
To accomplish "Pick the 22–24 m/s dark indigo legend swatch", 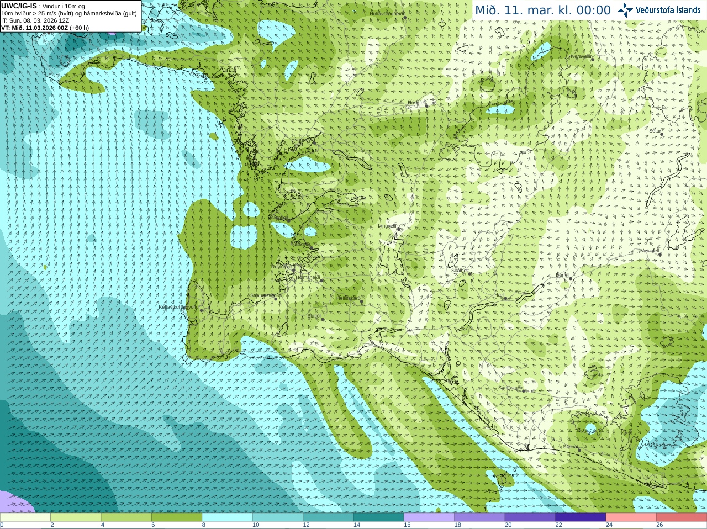I will (x=581, y=517).
